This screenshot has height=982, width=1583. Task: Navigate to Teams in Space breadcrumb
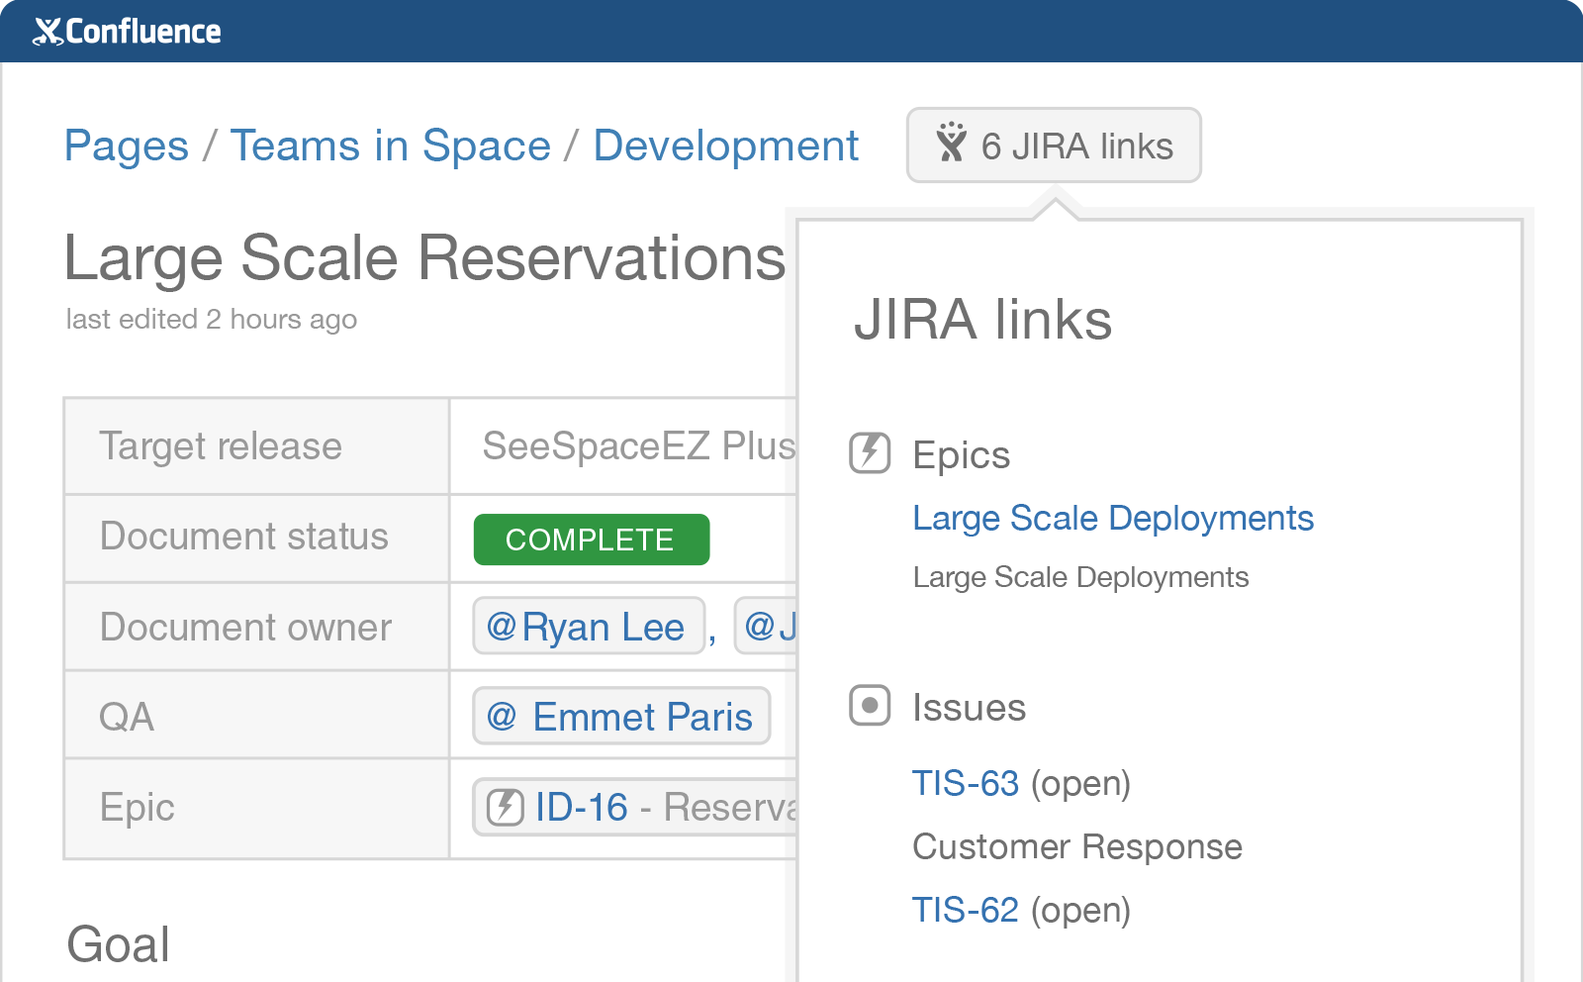coord(390,146)
